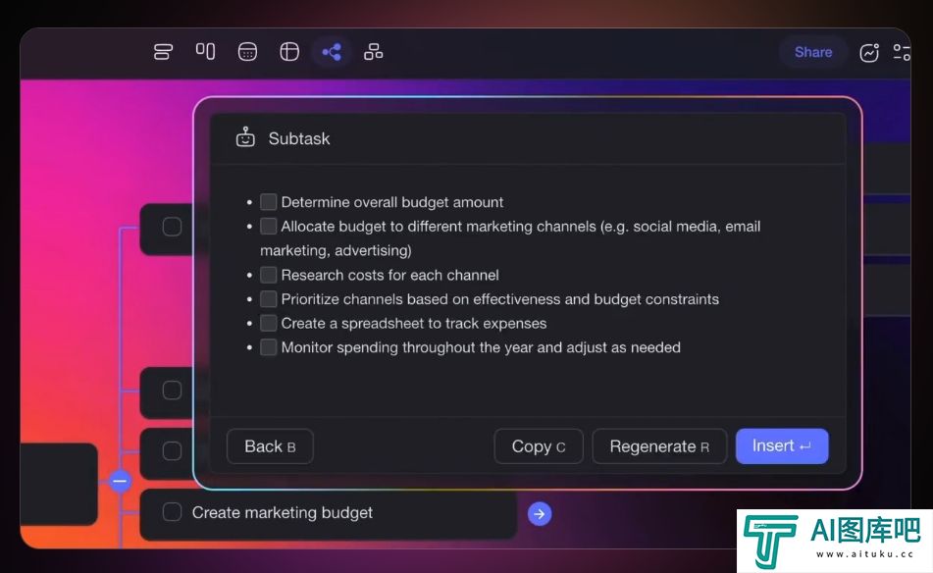Click the Back button
The height and width of the screenshot is (573, 933).
(x=270, y=446)
